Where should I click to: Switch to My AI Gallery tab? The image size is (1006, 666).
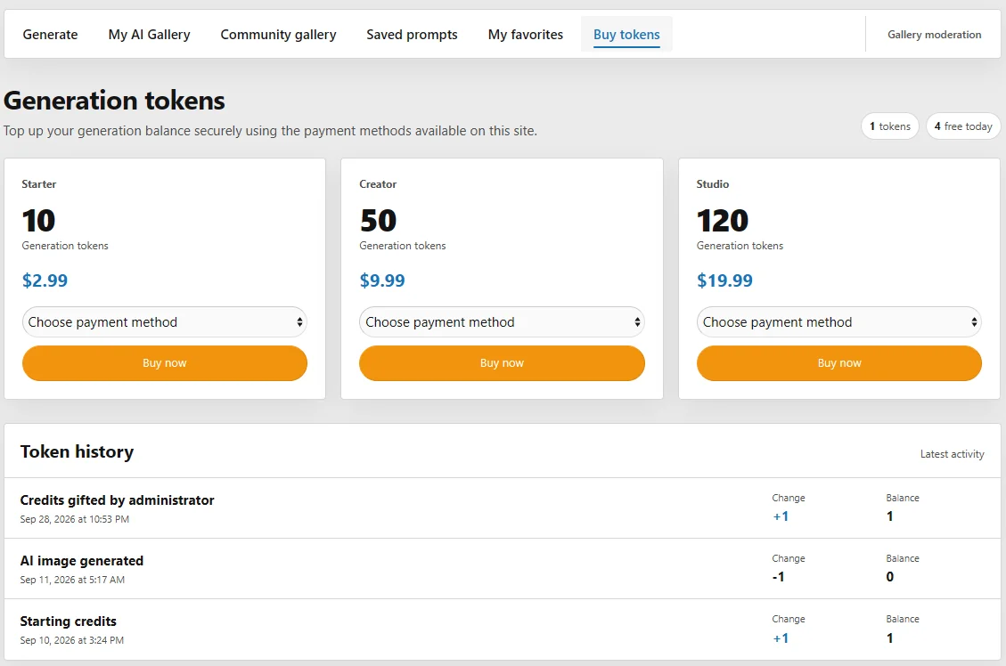149,35
